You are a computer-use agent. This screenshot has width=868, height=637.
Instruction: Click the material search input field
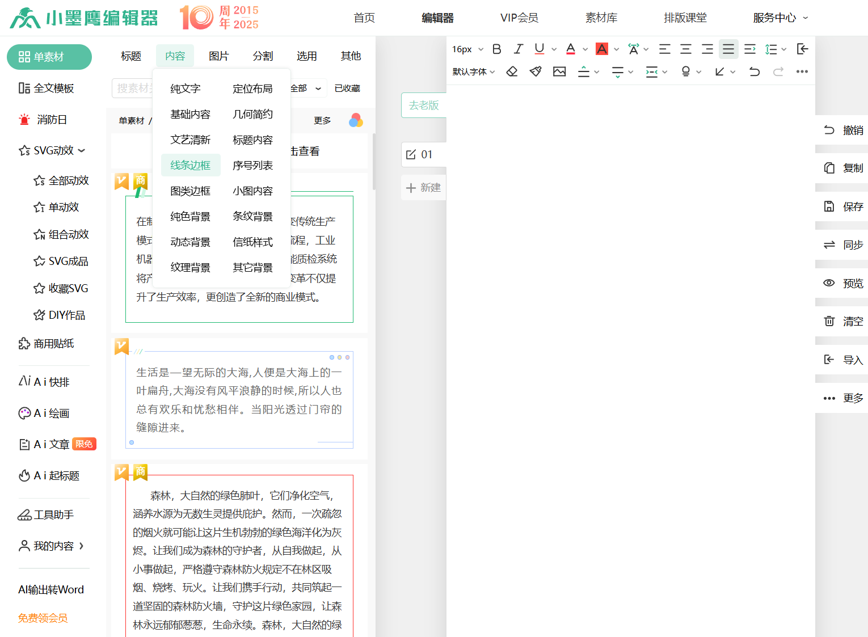(133, 88)
